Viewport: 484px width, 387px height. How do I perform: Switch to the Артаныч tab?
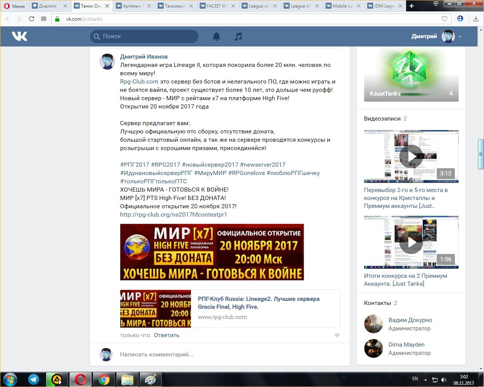point(130,6)
